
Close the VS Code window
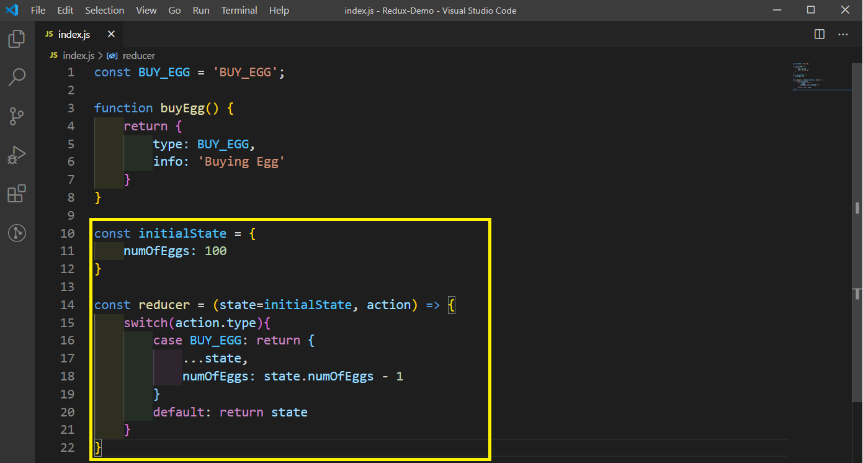845,10
